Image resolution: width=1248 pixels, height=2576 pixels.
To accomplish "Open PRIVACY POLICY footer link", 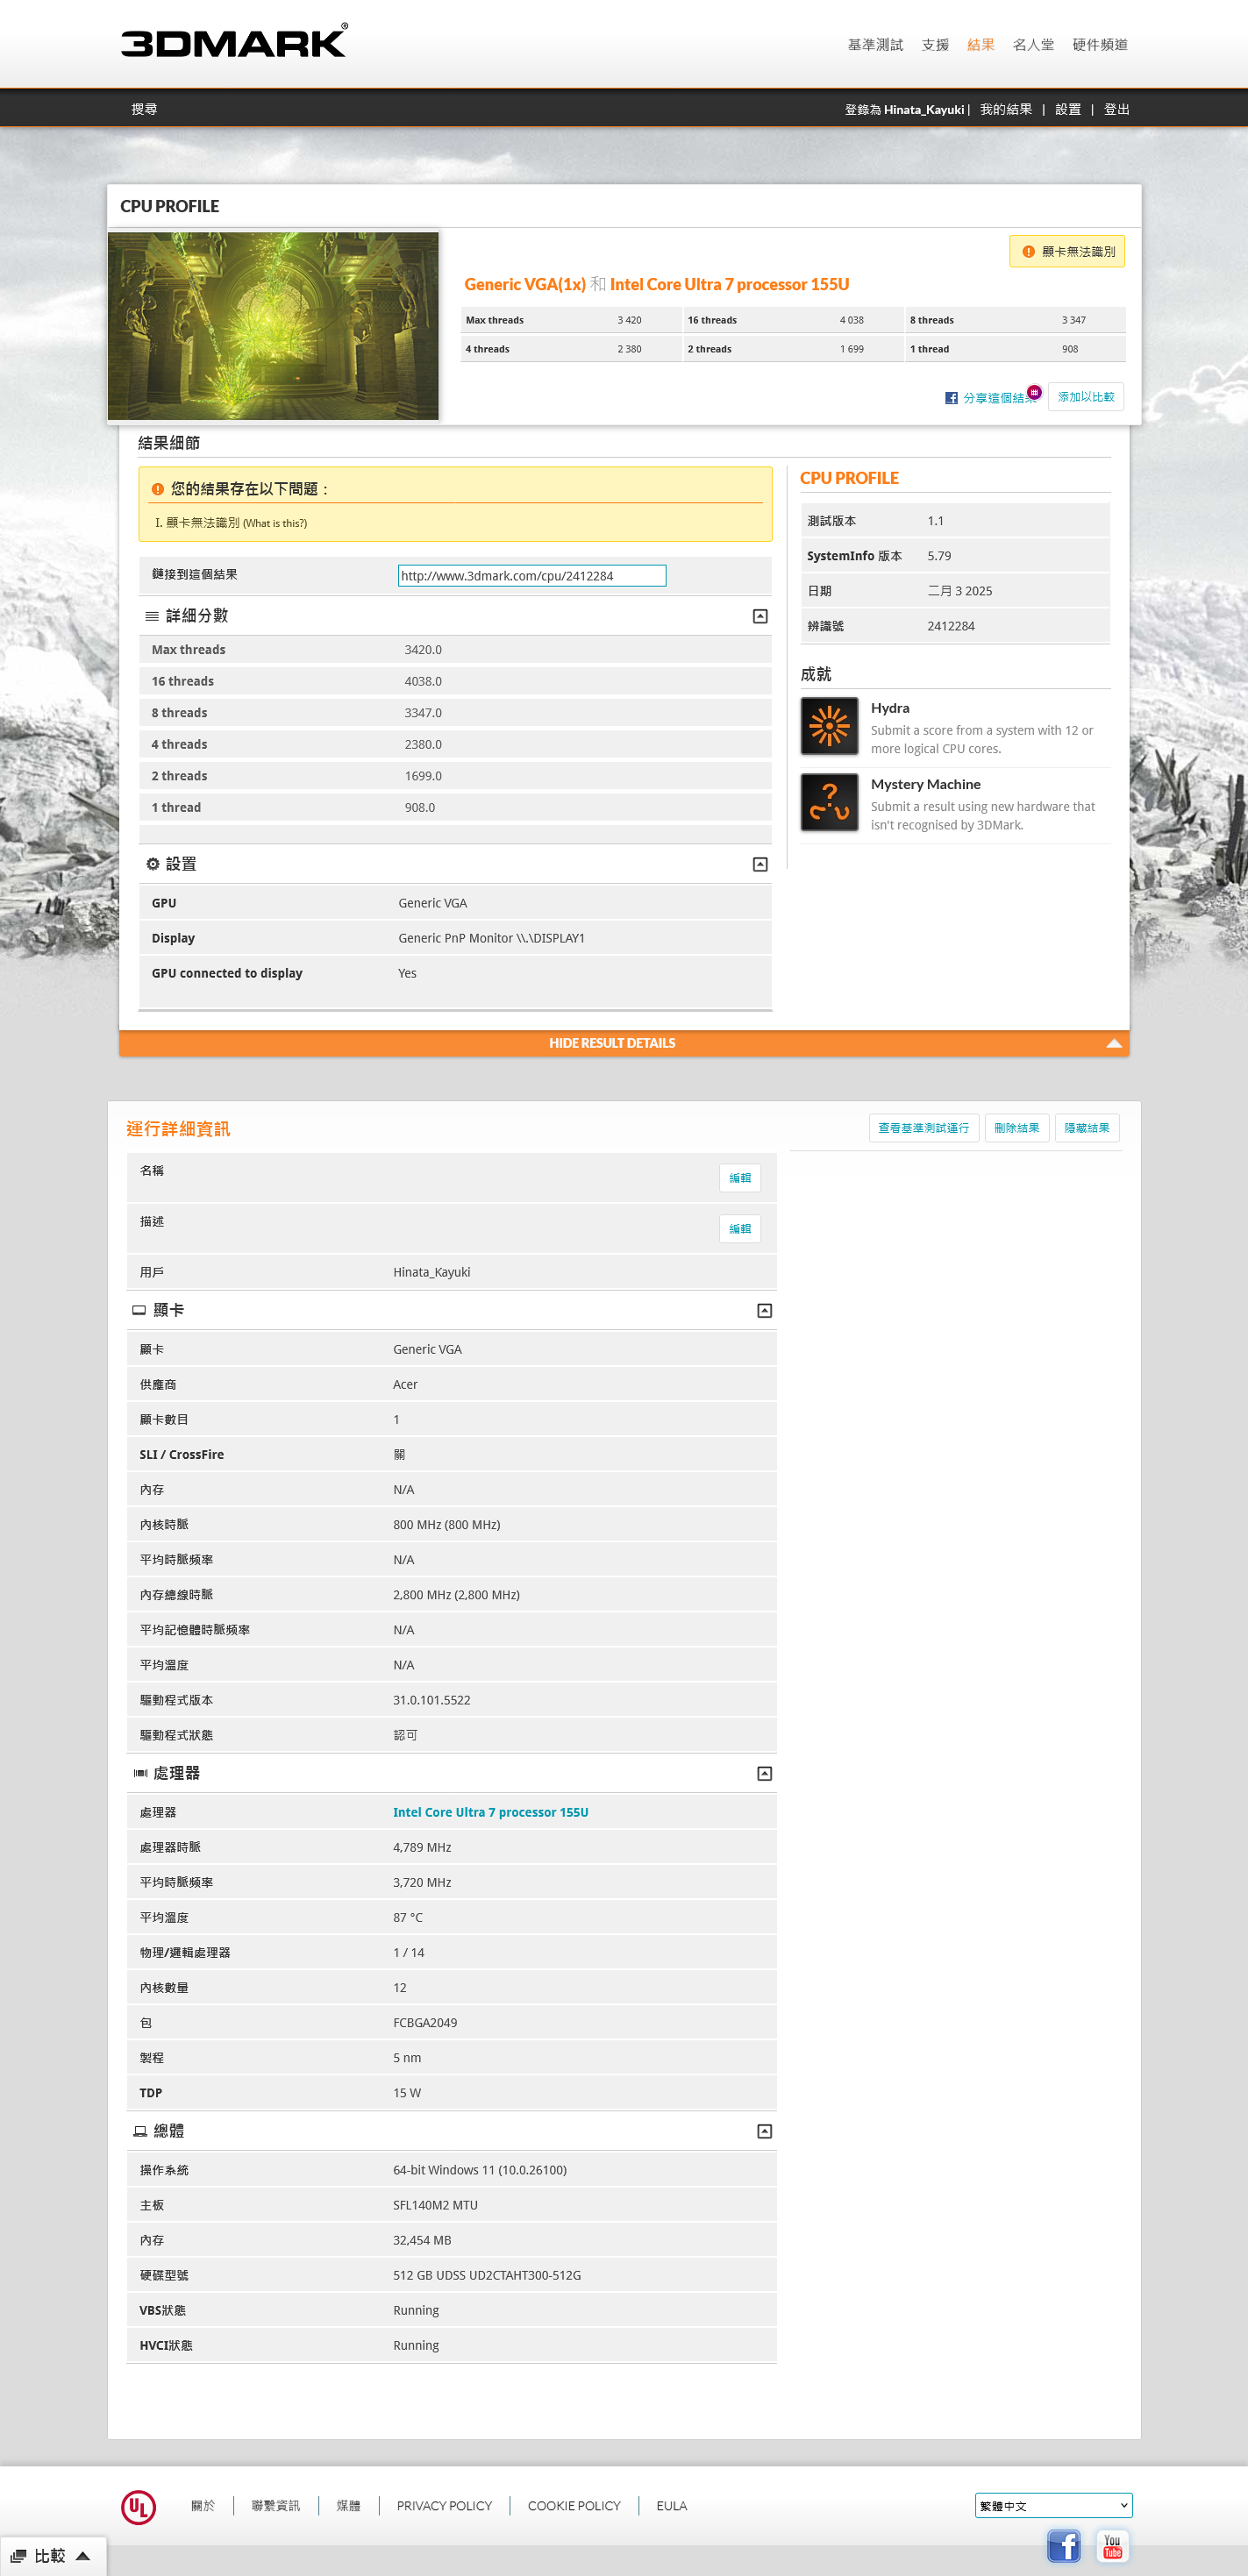I will [x=444, y=2505].
